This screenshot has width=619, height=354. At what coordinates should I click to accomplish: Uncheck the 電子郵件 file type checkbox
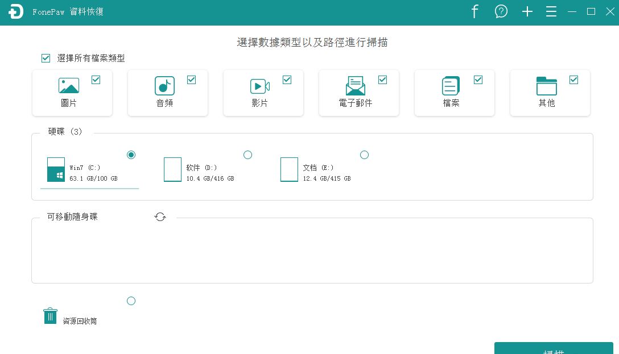click(x=382, y=80)
